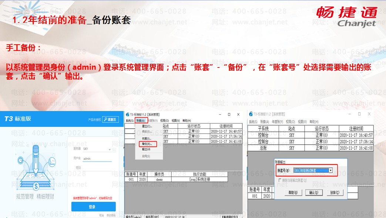Click the 总账 subsystem row in the right window
The width and height of the screenshot is (386, 218).
(263, 148)
